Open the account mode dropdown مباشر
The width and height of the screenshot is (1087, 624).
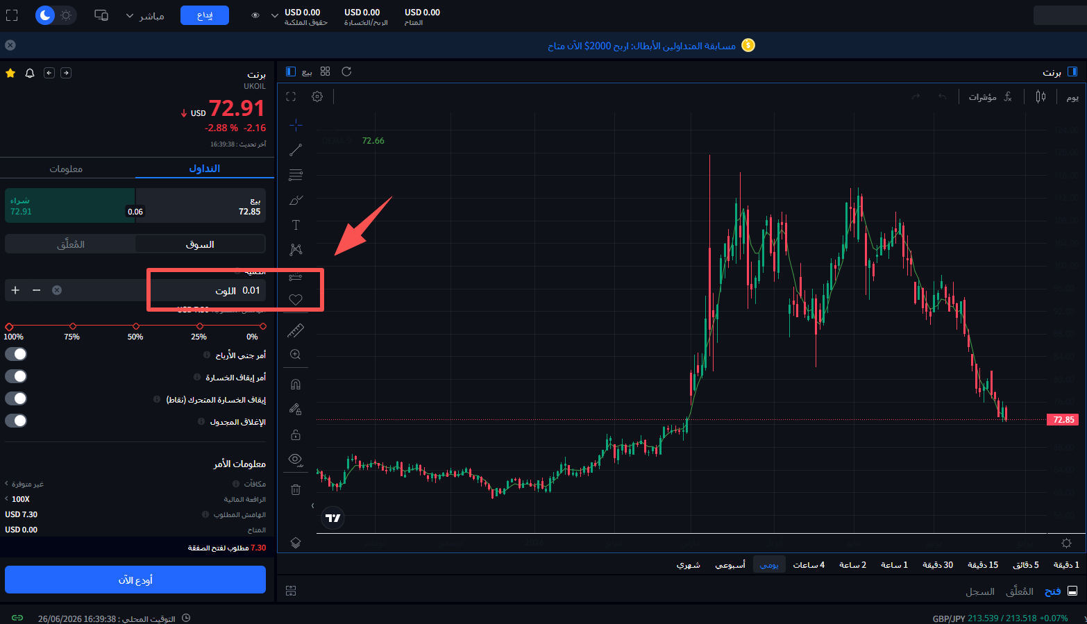pyautogui.click(x=144, y=15)
